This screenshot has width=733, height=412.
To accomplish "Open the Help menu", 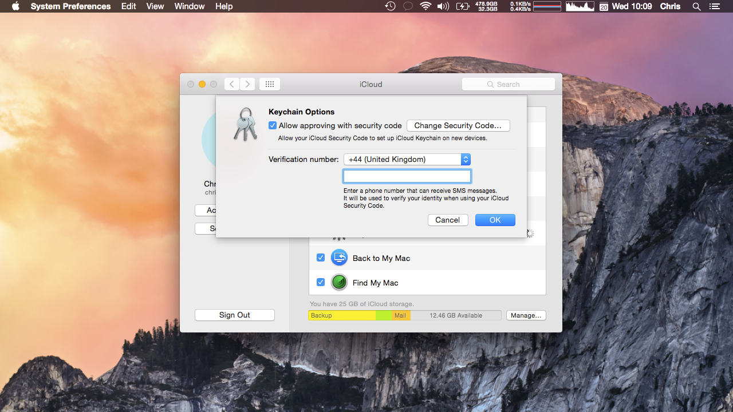I will pyautogui.click(x=224, y=6).
